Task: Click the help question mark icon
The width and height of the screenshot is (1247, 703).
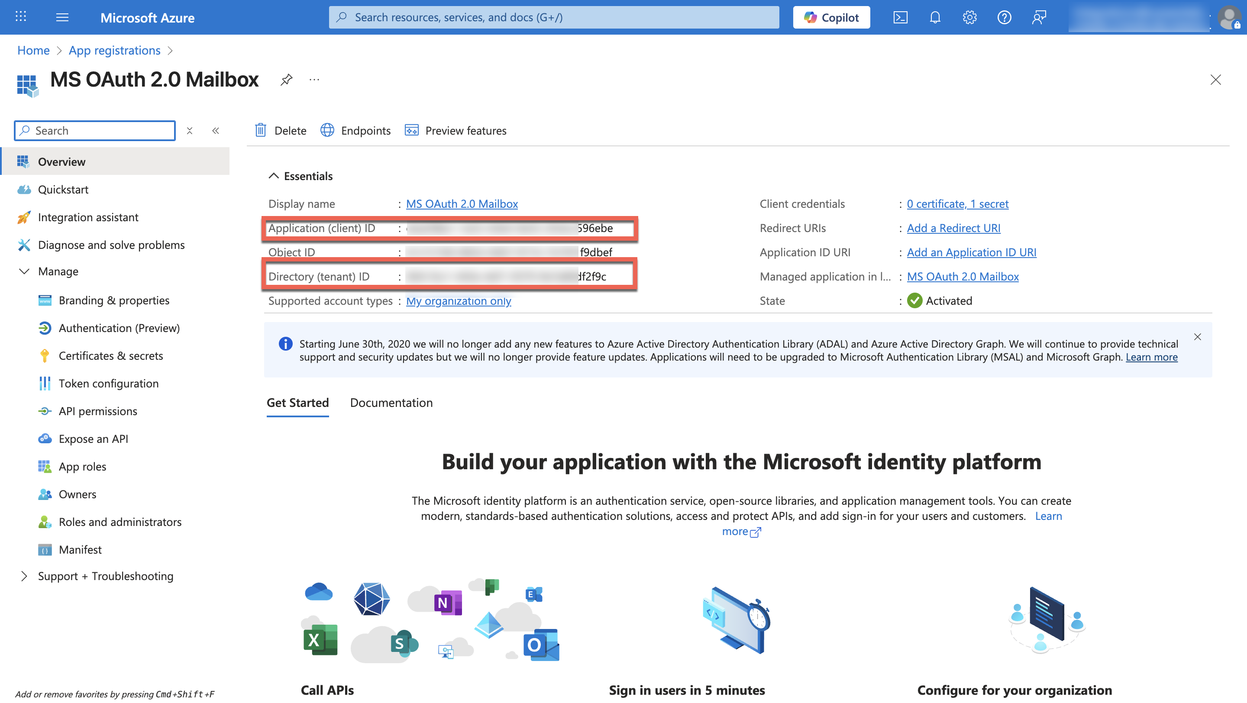Action: [x=1004, y=17]
